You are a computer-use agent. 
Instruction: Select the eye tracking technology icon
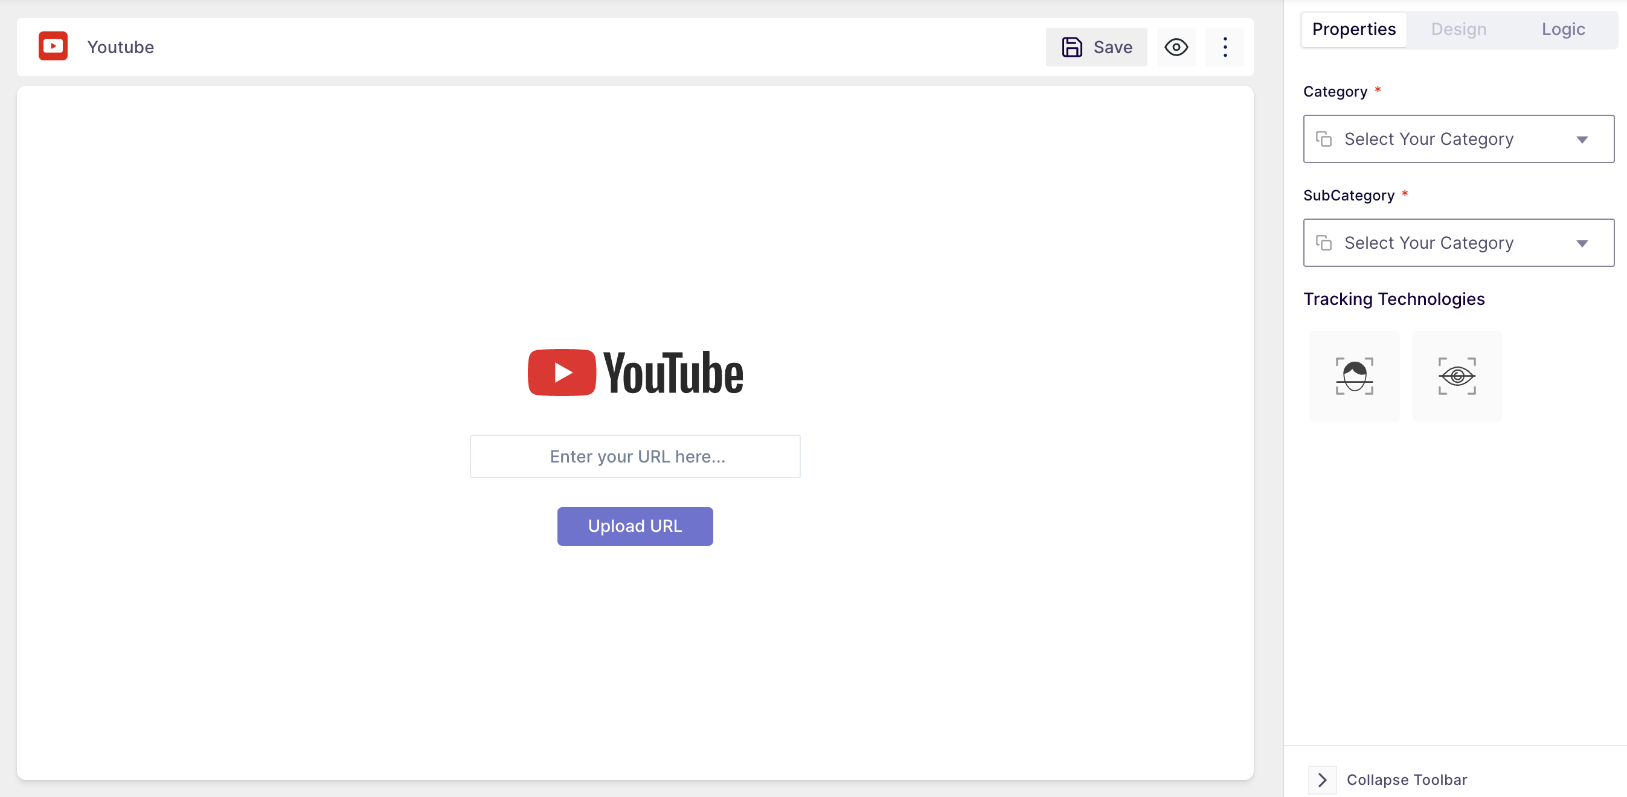pyautogui.click(x=1457, y=376)
